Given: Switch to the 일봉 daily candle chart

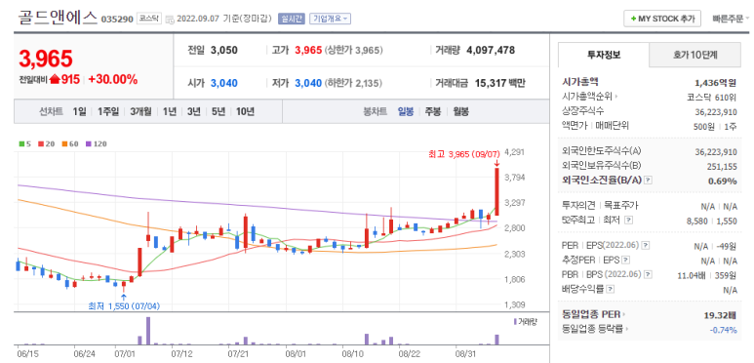Looking at the screenshot, I should (406, 112).
